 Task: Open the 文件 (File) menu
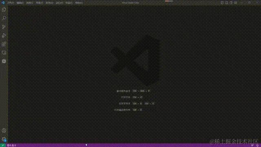tap(11, 3)
